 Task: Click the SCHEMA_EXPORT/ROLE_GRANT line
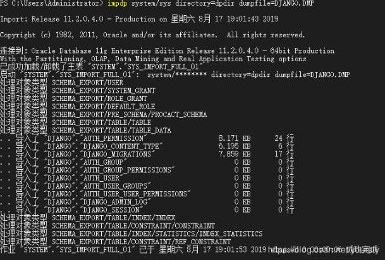[x=91, y=98]
